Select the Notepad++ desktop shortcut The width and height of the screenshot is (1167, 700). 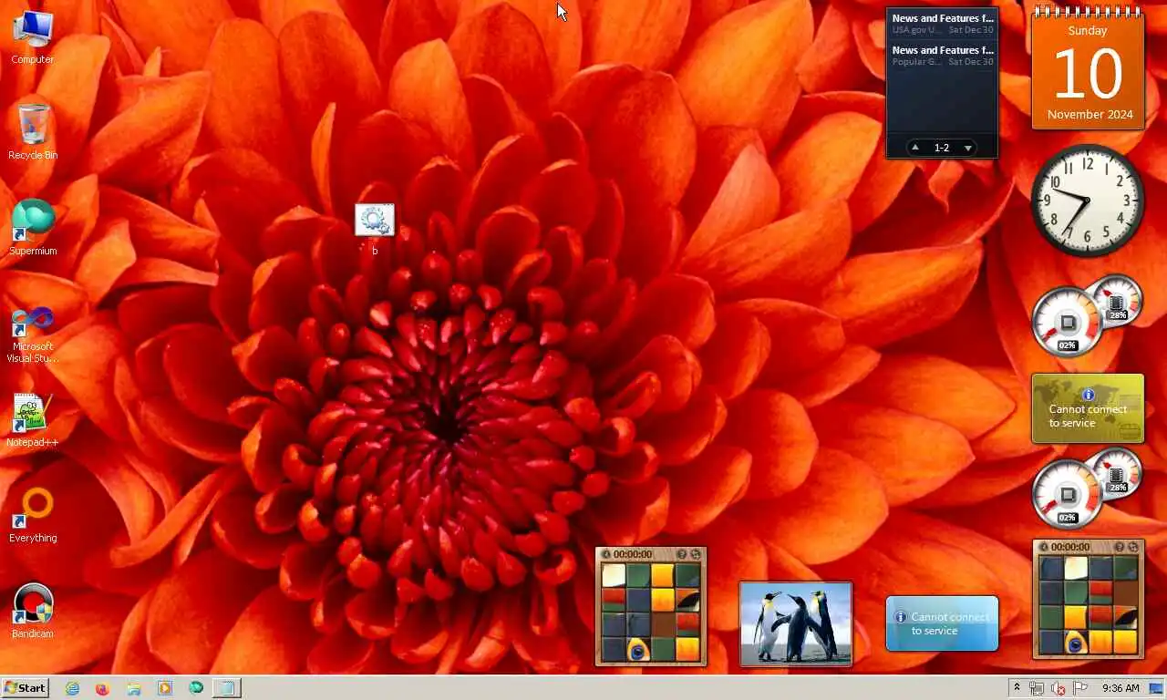point(33,420)
